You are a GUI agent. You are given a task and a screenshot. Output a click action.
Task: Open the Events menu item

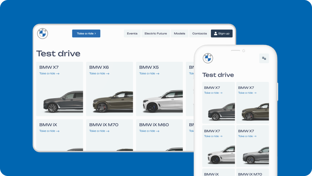[132, 34]
